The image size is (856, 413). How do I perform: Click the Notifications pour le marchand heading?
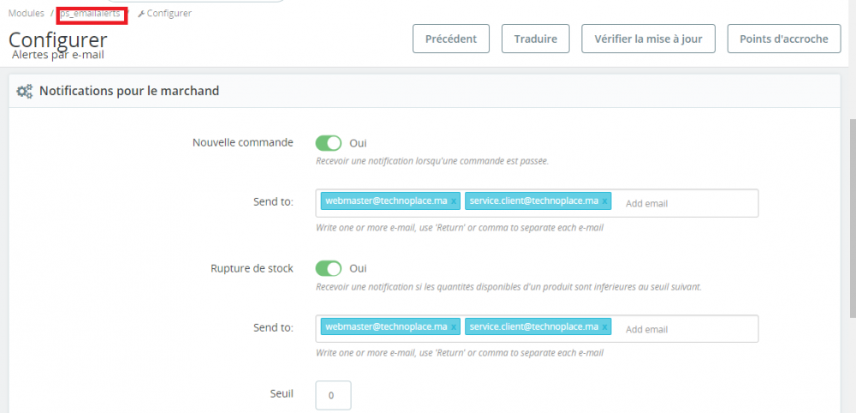[x=129, y=91]
